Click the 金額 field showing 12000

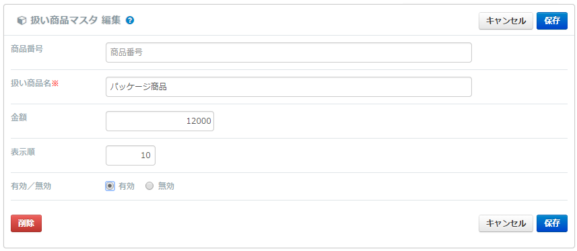[160, 121]
